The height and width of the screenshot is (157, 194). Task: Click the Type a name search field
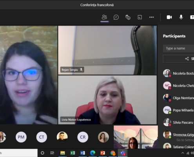(x=178, y=48)
